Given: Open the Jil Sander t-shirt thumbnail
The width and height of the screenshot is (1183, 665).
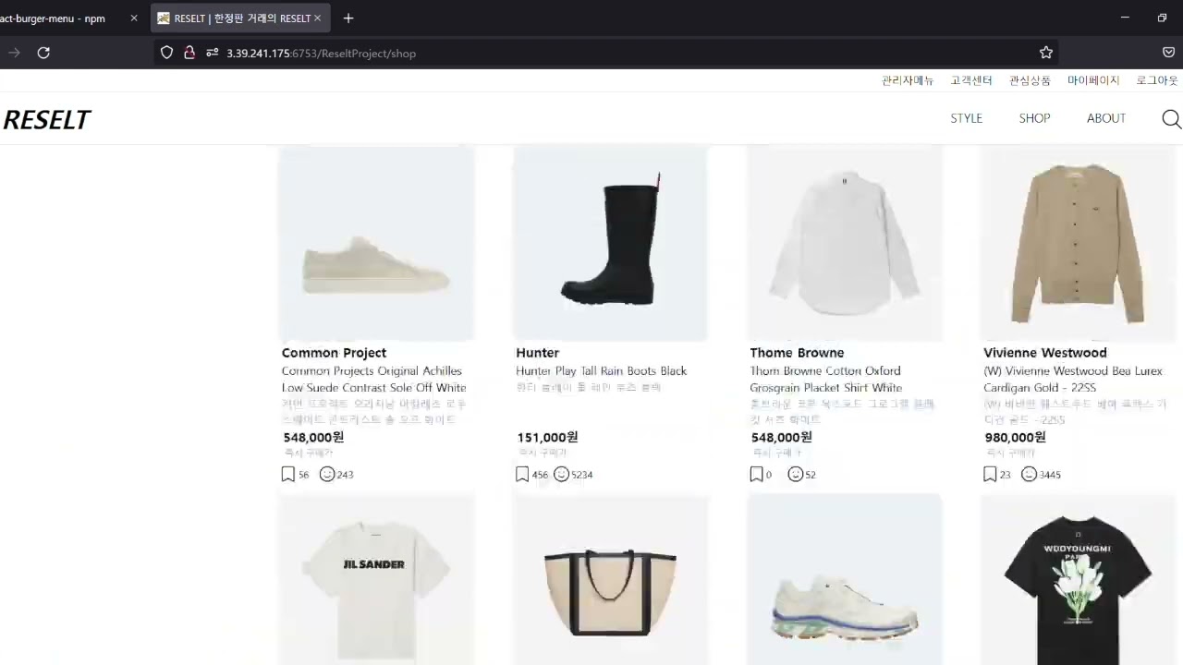Looking at the screenshot, I should pos(376,578).
